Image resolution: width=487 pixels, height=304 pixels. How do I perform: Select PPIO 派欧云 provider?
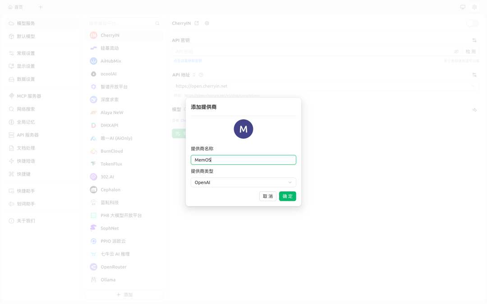pyautogui.click(x=124, y=241)
